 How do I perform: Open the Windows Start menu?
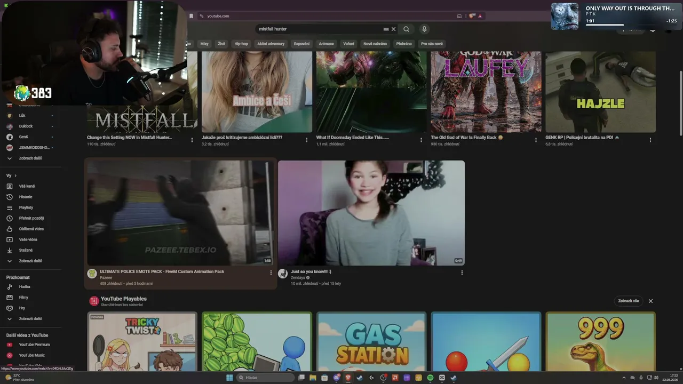coord(229,378)
